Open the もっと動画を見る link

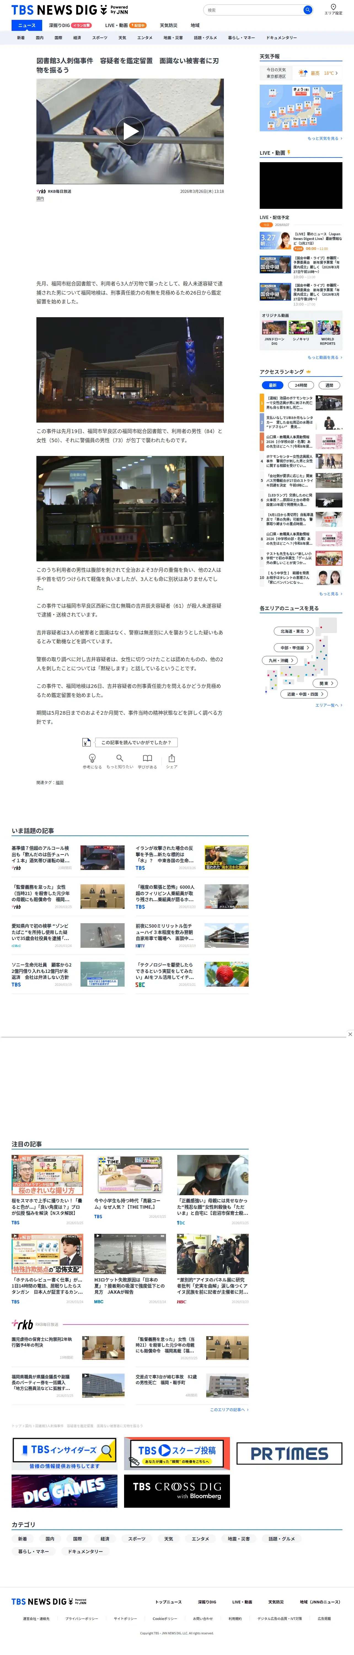[324, 357]
